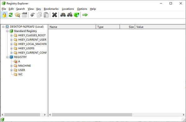Expand the HKEY_LOCAL_MACHINE key

[x=11, y=44]
